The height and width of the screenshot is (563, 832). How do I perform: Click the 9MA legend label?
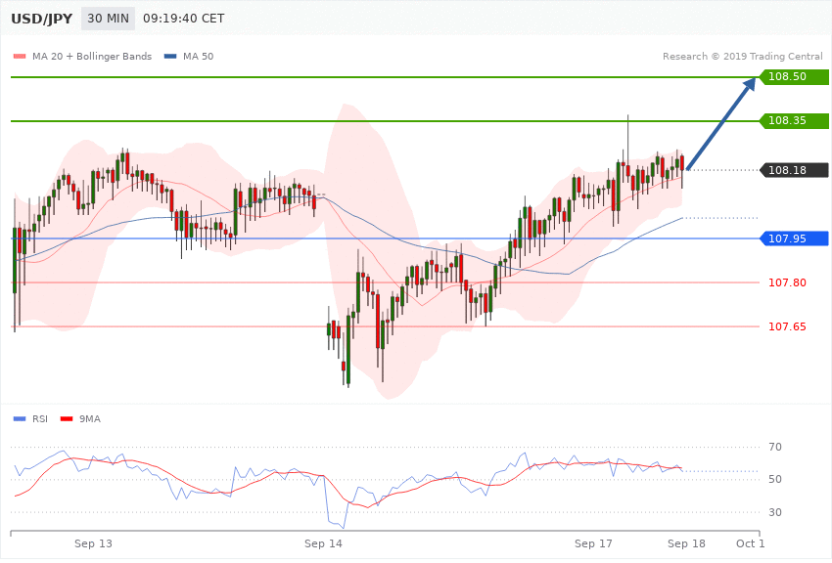90,419
